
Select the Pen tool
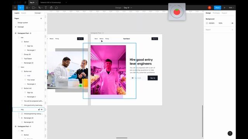40,8
